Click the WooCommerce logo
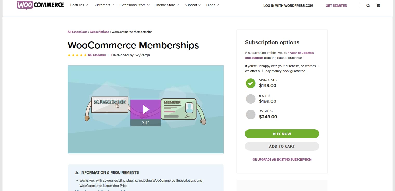Image resolution: width=395 pixels, height=191 pixels. (x=40, y=5)
